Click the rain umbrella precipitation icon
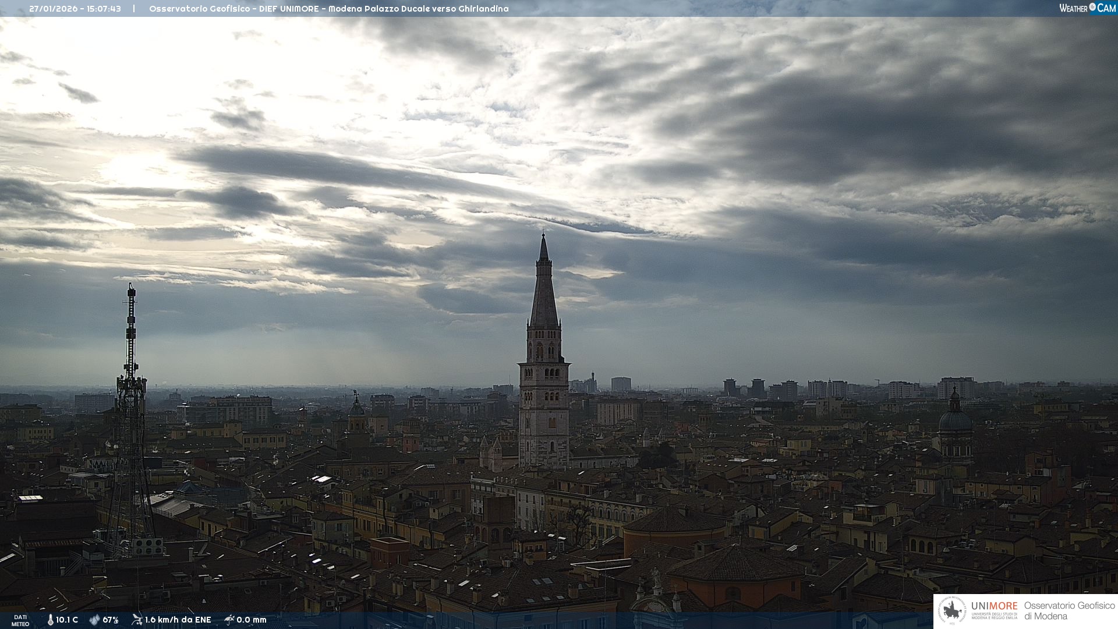The image size is (1118, 629). (x=229, y=620)
